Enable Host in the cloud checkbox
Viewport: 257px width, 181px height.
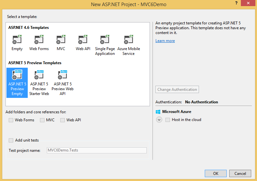pos(168,120)
